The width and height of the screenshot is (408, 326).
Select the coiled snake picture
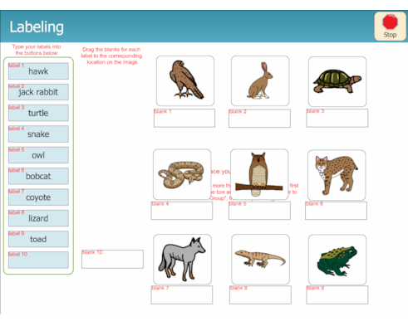coord(182,174)
